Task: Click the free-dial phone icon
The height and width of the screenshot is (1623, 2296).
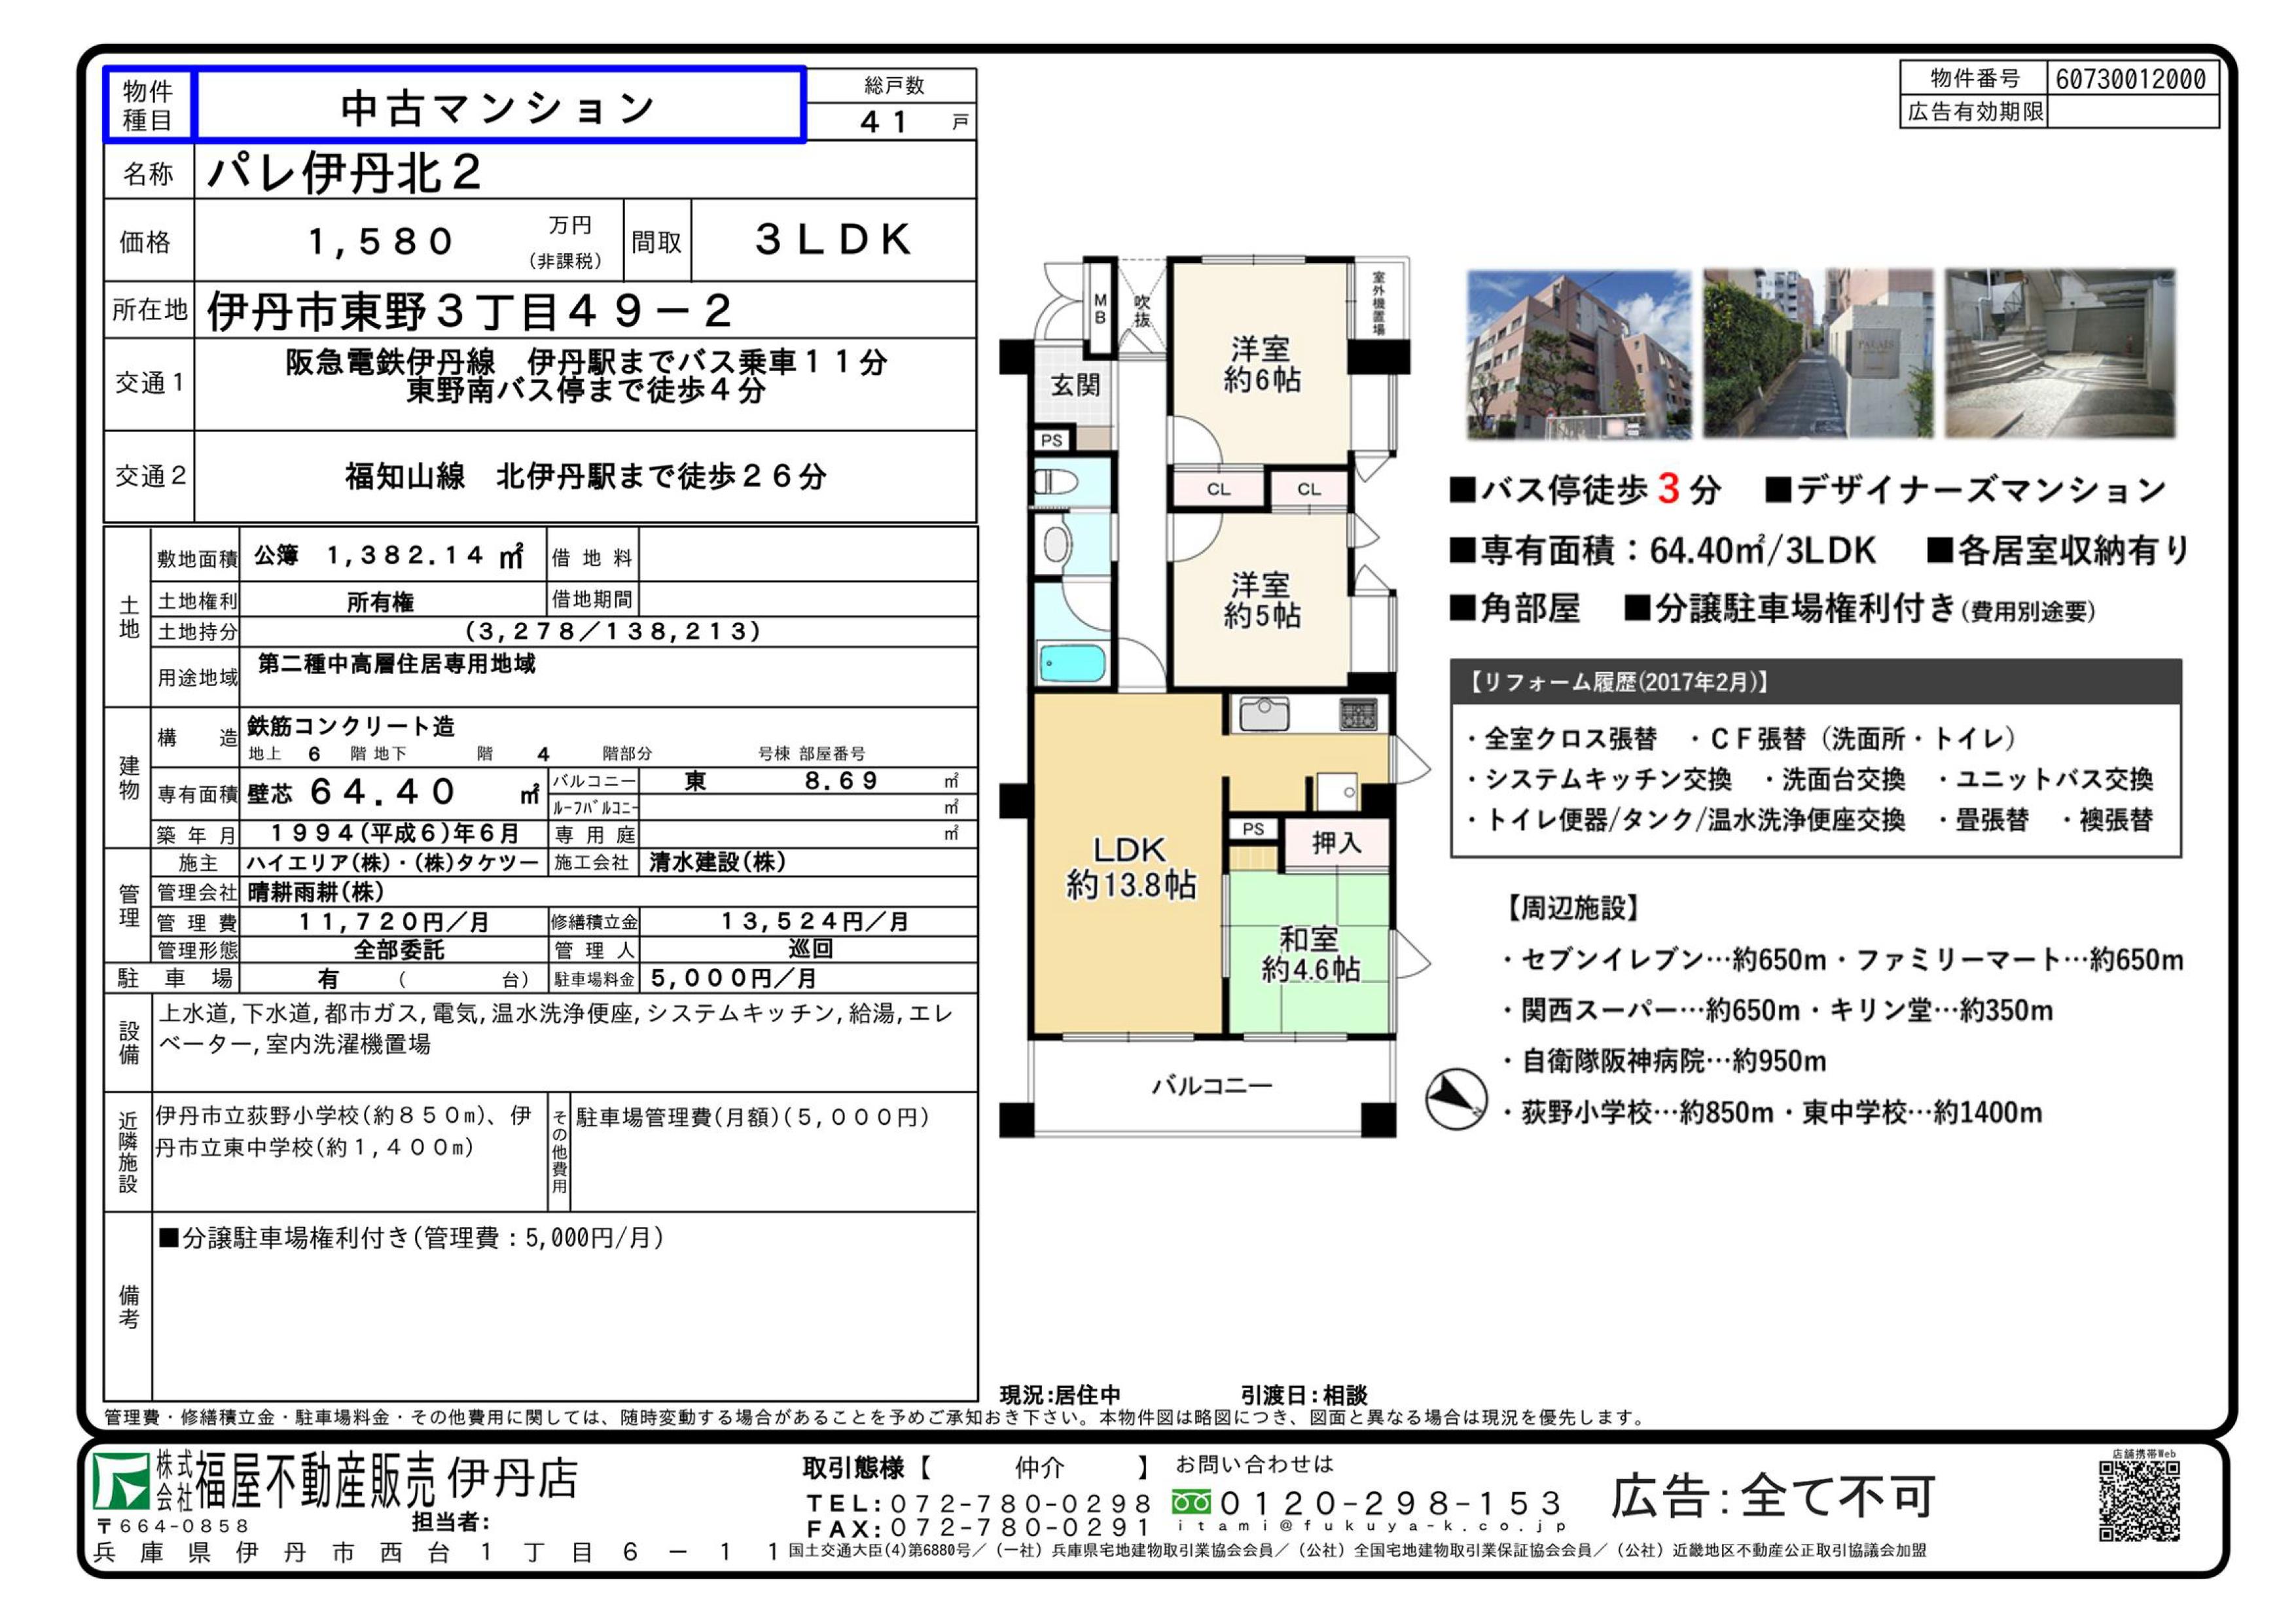Action: pyautogui.click(x=1192, y=1502)
